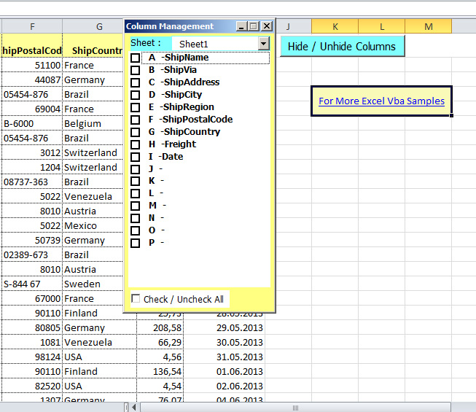Viewport: 476px width, 412px height.
Task: Check the A -ShipName checkbox
Action: point(136,58)
